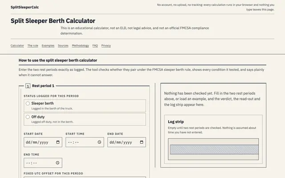Focus the End Time input field
This screenshot has width=285, height=178.
point(43,163)
